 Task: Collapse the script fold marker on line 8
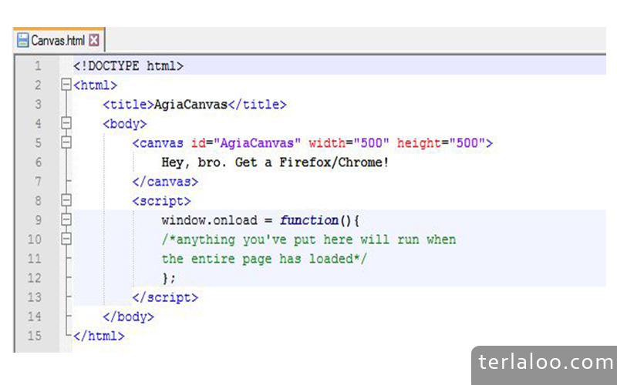click(x=66, y=201)
